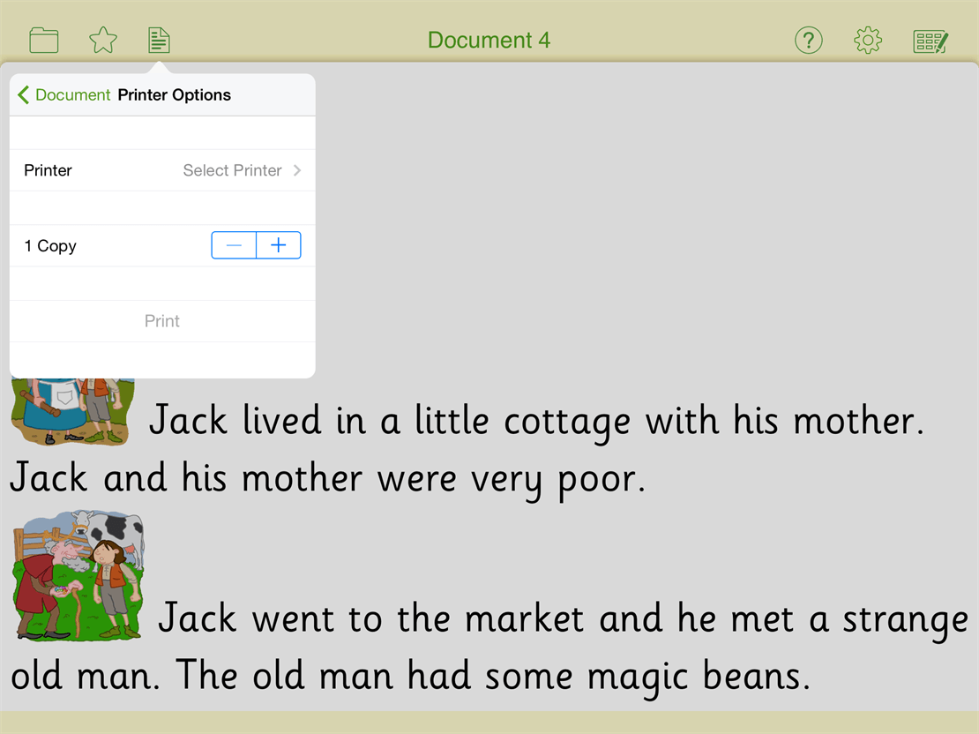Open the Select Printer option
Viewport: 979px width, 734px height.
232,170
